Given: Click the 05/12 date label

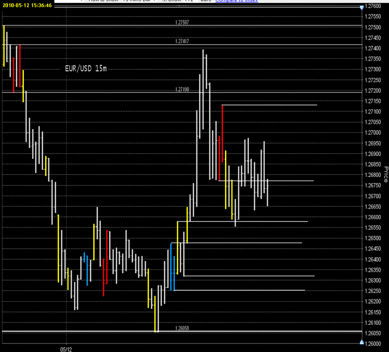Looking at the screenshot, I should click(x=66, y=349).
